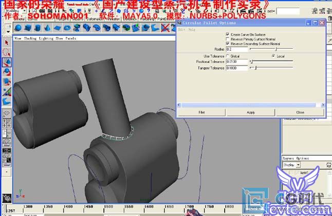Create a NURBS sphere from the shelf

[x=18, y=28]
